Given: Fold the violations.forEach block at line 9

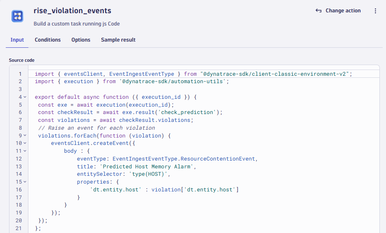Looking at the screenshot, I should click(25, 135).
